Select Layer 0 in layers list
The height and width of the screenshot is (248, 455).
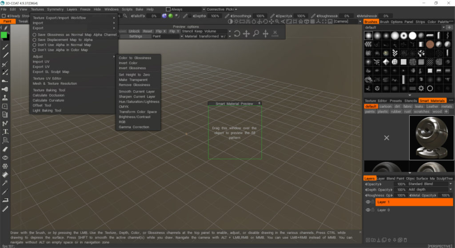click(x=414, y=210)
